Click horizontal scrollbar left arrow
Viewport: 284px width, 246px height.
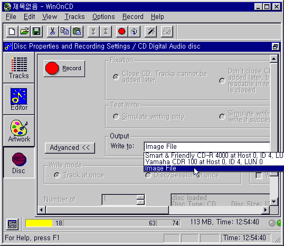42,210
